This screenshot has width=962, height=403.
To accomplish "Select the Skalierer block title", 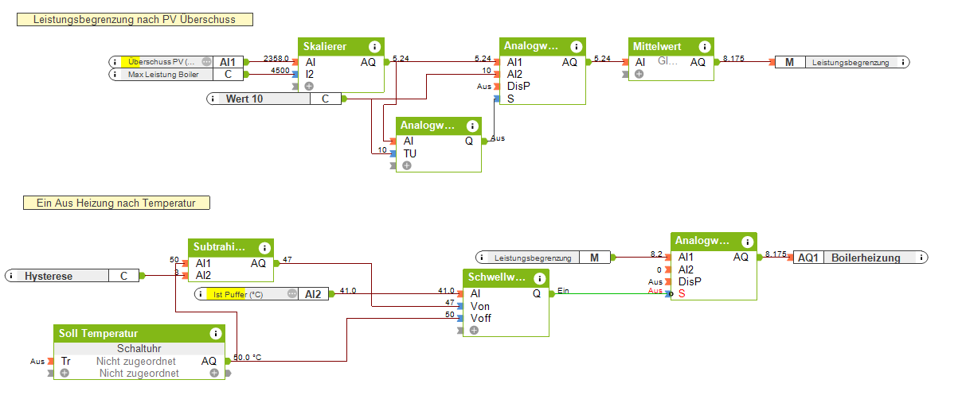I will coord(326,47).
